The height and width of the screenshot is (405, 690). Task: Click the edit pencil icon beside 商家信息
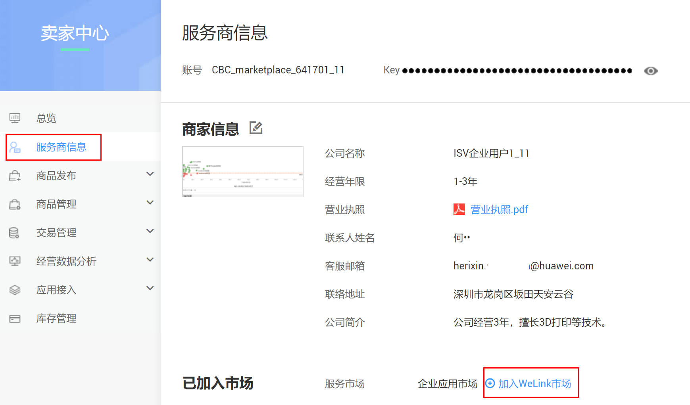tap(256, 128)
